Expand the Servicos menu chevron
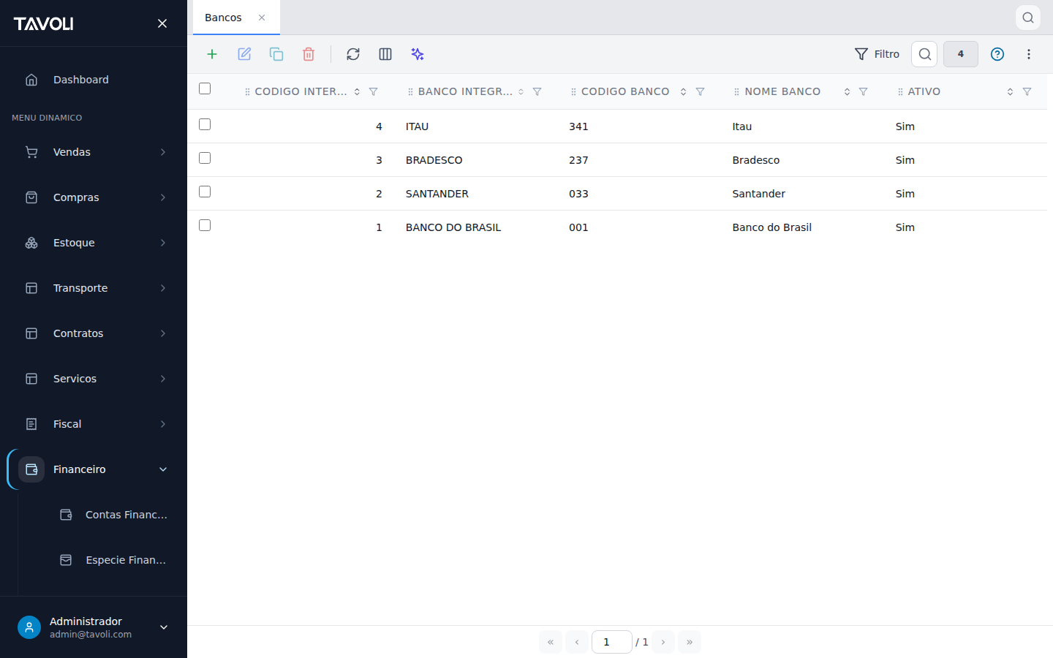Image resolution: width=1053 pixels, height=658 pixels. click(x=163, y=379)
